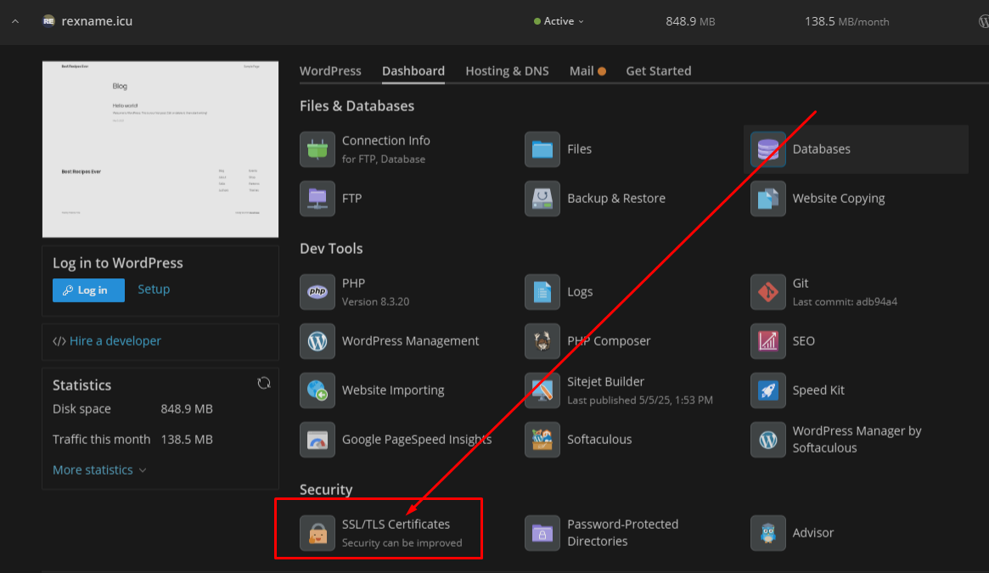Open the SSL/TLS Certificates lock icon

pos(317,533)
